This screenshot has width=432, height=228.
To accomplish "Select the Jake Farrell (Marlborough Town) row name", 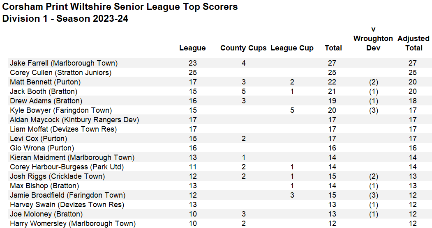I will [64, 63].
